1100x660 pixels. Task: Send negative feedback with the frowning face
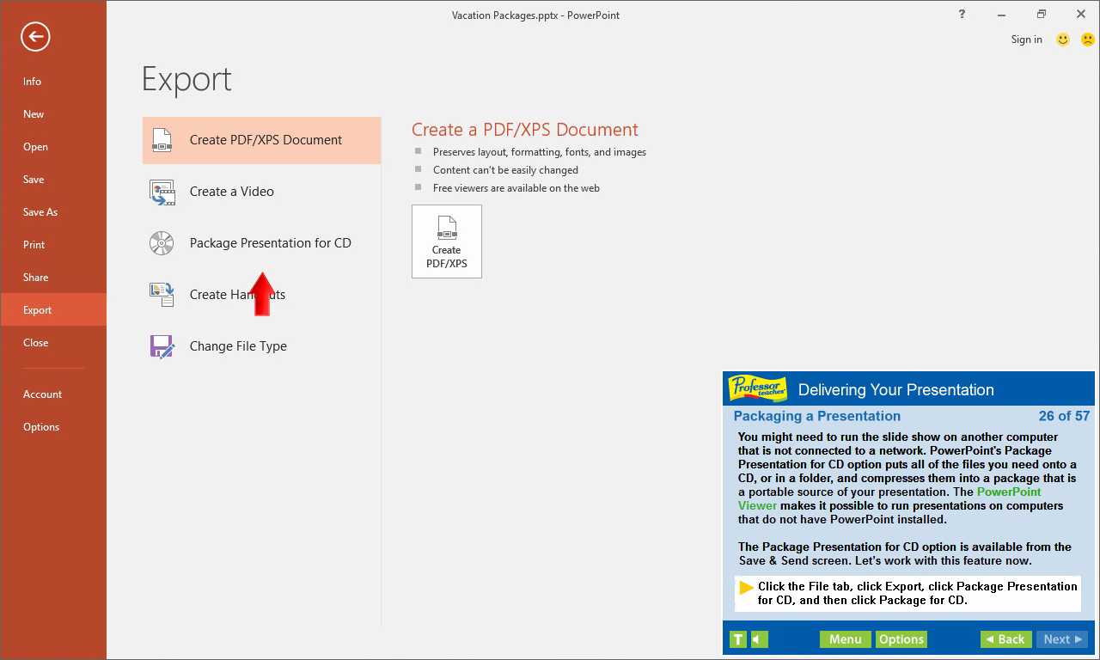pos(1086,40)
